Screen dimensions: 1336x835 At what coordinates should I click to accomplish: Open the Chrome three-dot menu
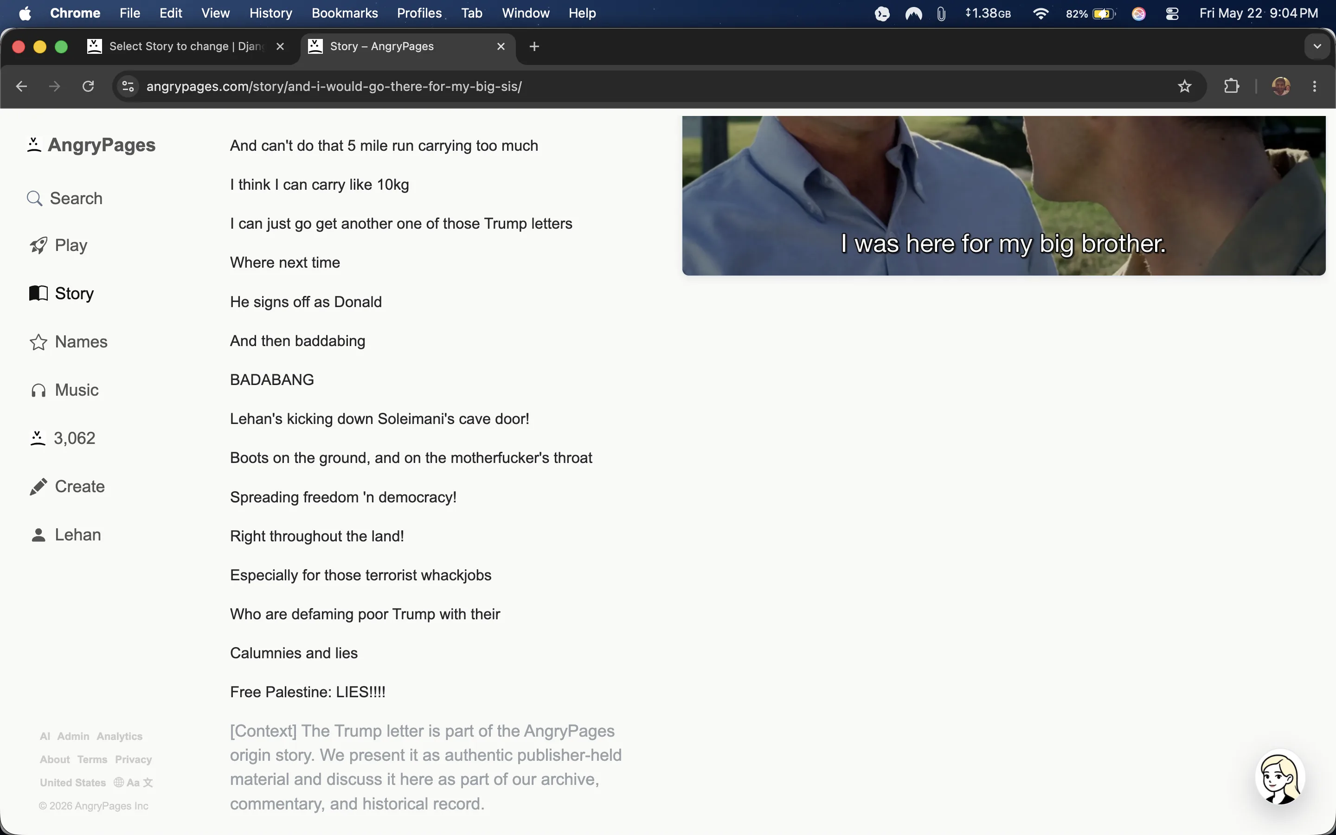tap(1315, 86)
